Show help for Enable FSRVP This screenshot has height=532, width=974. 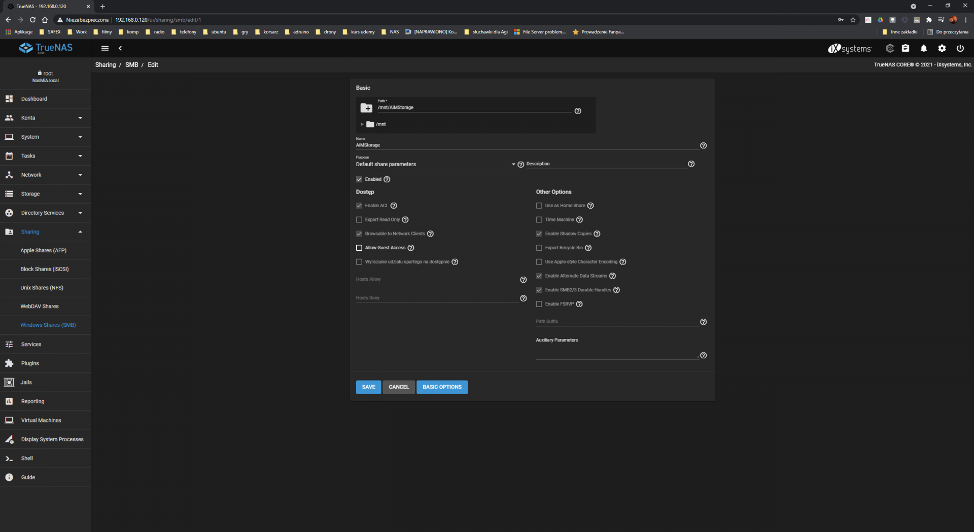579,304
